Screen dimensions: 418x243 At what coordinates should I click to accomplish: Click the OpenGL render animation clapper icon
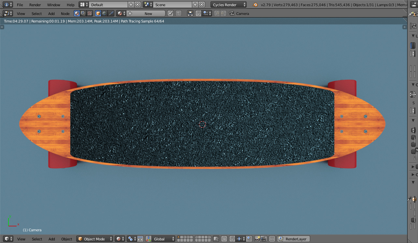(264, 239)
